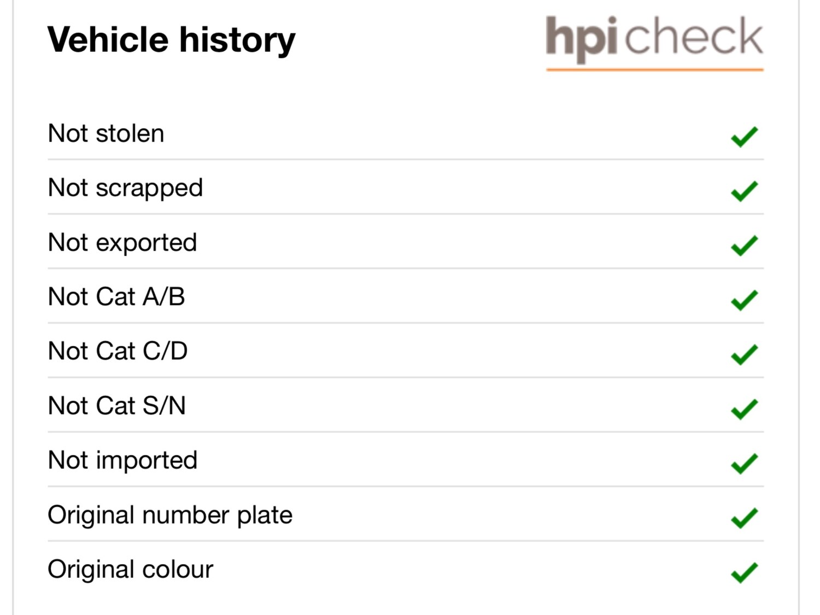Click the Not scrapped green checkmark
The width and height of the screenshot is (820, 615).
(744, 191)
